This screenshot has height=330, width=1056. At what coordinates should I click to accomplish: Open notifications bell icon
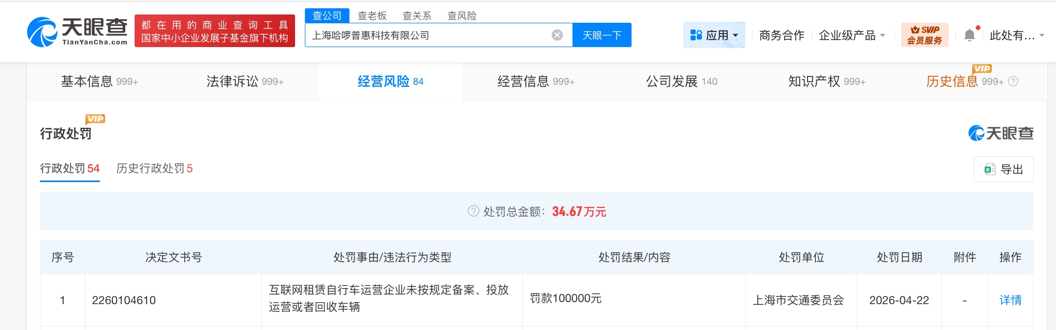click(969, 35)
